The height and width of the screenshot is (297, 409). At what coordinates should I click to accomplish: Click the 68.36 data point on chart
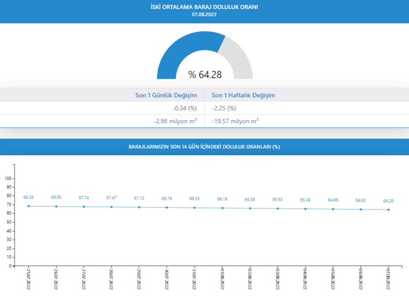point(28,206)
